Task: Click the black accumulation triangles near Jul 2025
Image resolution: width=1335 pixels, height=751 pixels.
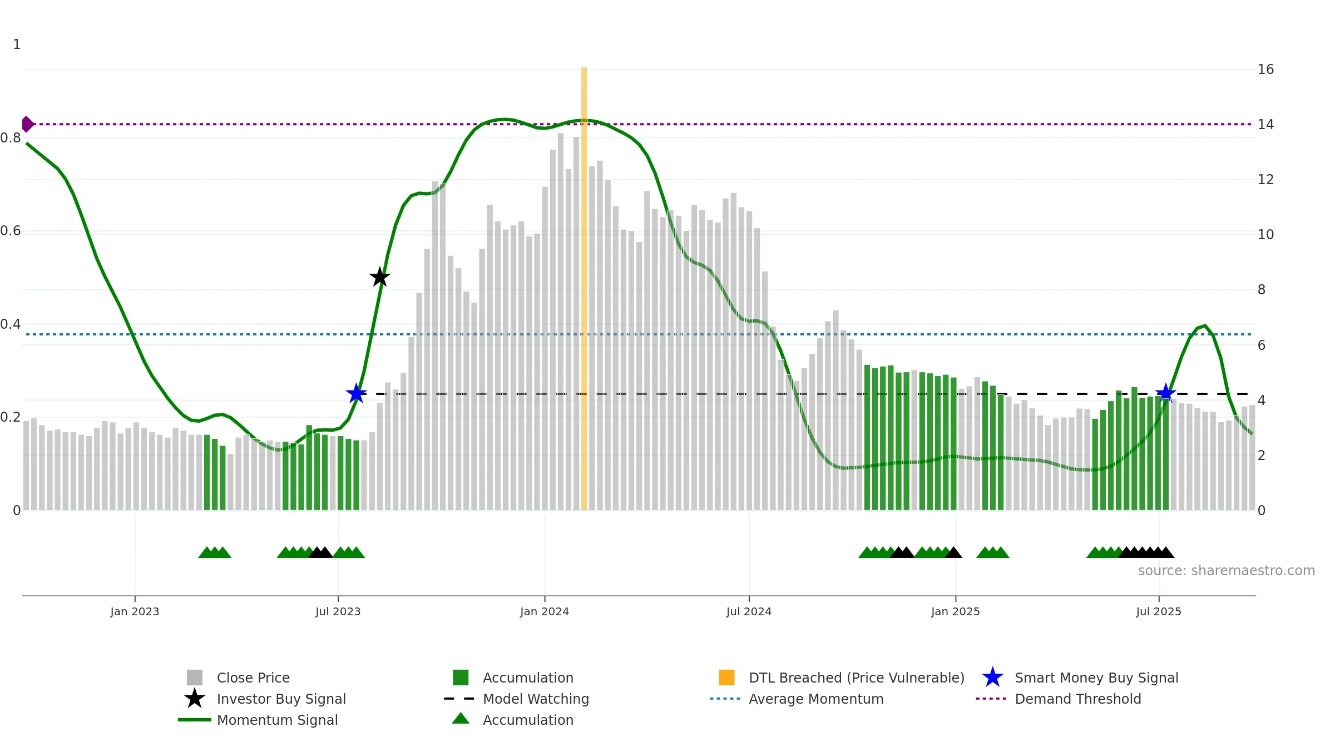Action: point(1146,552)
